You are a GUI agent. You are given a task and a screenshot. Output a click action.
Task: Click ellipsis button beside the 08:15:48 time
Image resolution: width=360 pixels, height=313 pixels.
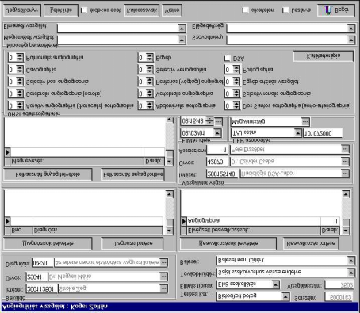click(218, 121)
